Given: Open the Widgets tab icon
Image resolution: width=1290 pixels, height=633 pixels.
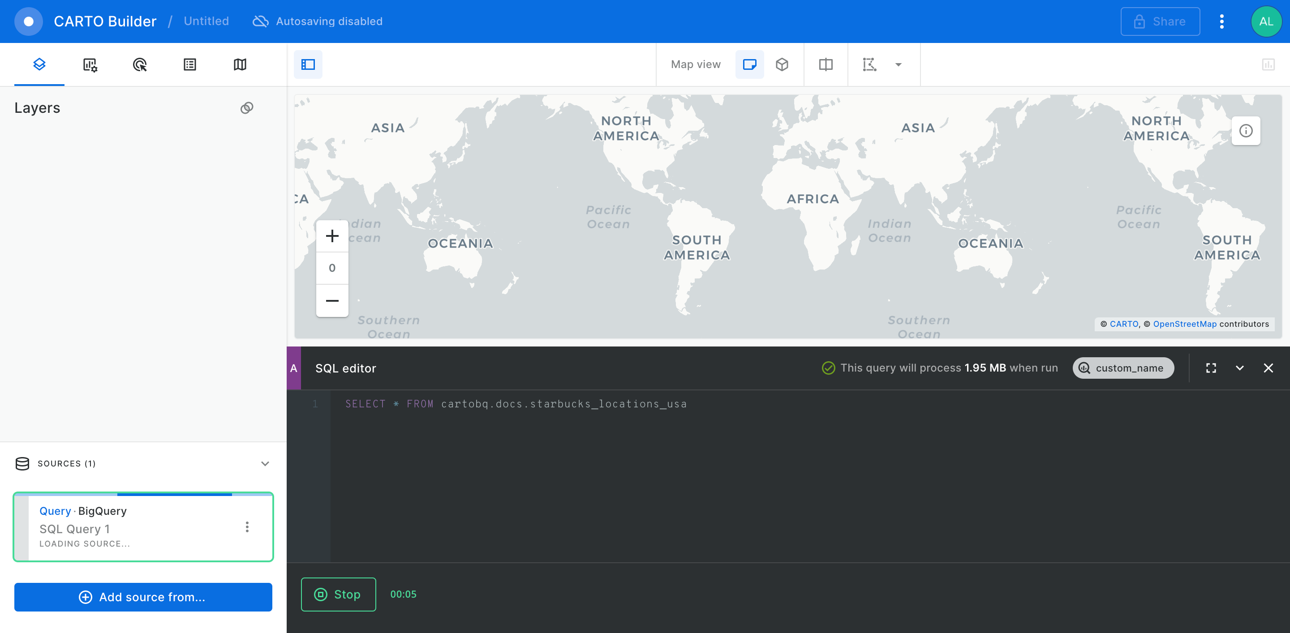Looking at the screenshot, I should coord(90,64).
